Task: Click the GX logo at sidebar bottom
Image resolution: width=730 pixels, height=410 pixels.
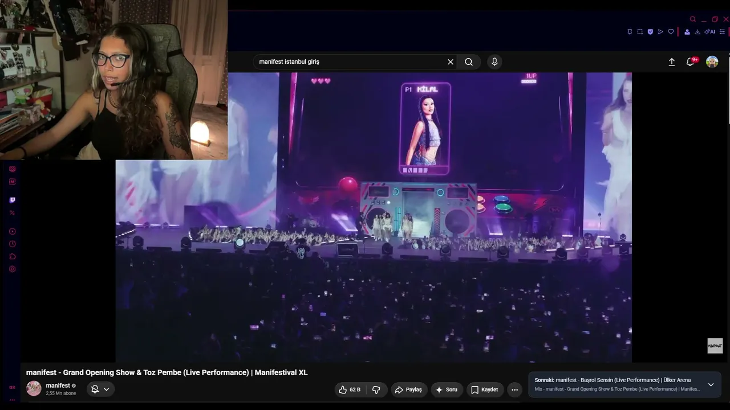Action: pos(13,387)
